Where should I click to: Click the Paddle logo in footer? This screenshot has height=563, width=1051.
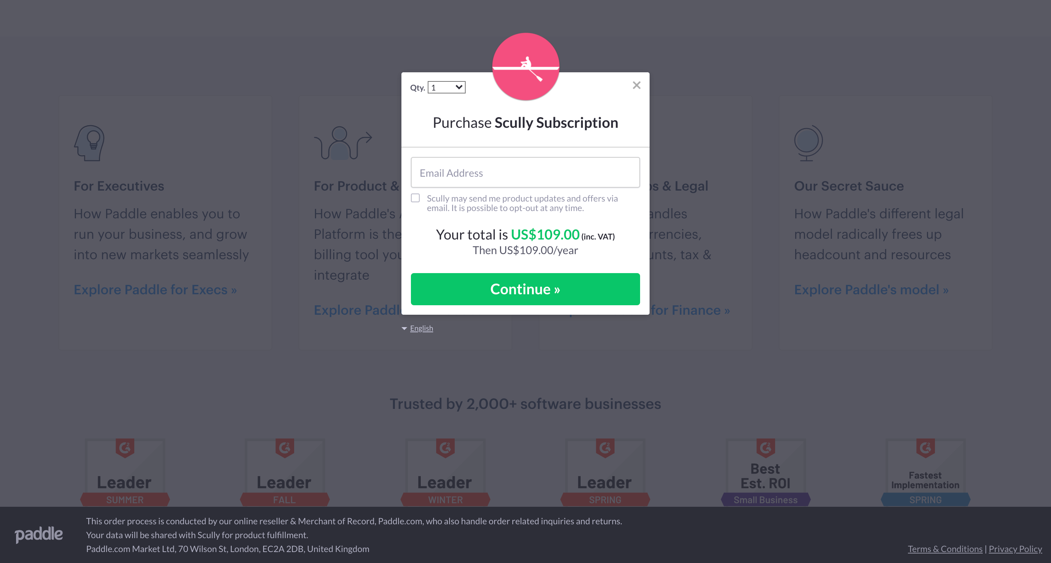[39, 534]
